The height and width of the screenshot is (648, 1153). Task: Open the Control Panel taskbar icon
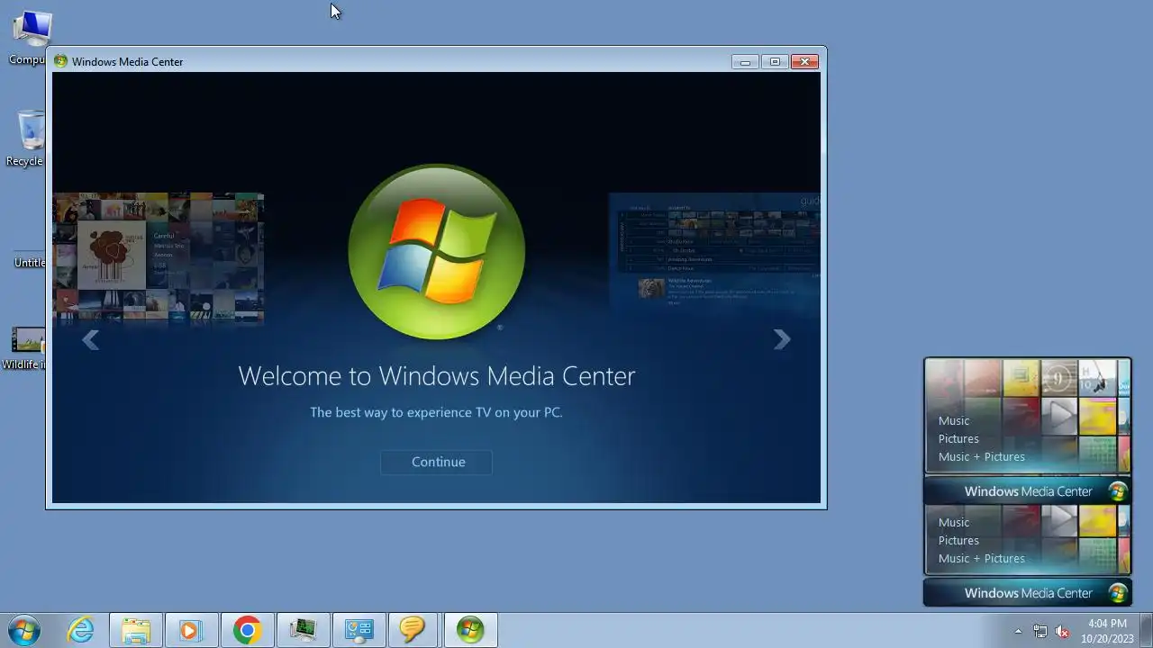359,630
